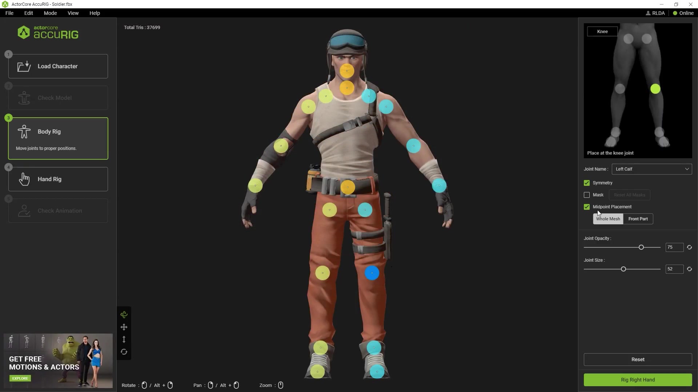Click the Reset button
698x392 pixels.
click(638, 359)
